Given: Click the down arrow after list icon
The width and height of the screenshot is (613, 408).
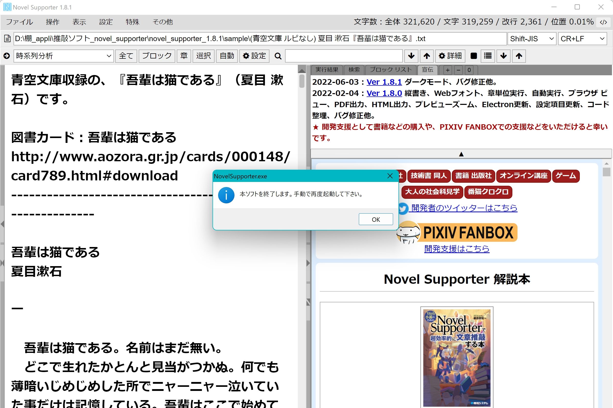Looking at the screenshot, I should 503,56.
